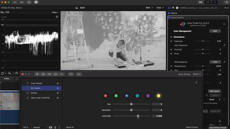This screenshot has height=129, width=230.
Task: Hide the Color Wheels layer
Action: point(58,83)
